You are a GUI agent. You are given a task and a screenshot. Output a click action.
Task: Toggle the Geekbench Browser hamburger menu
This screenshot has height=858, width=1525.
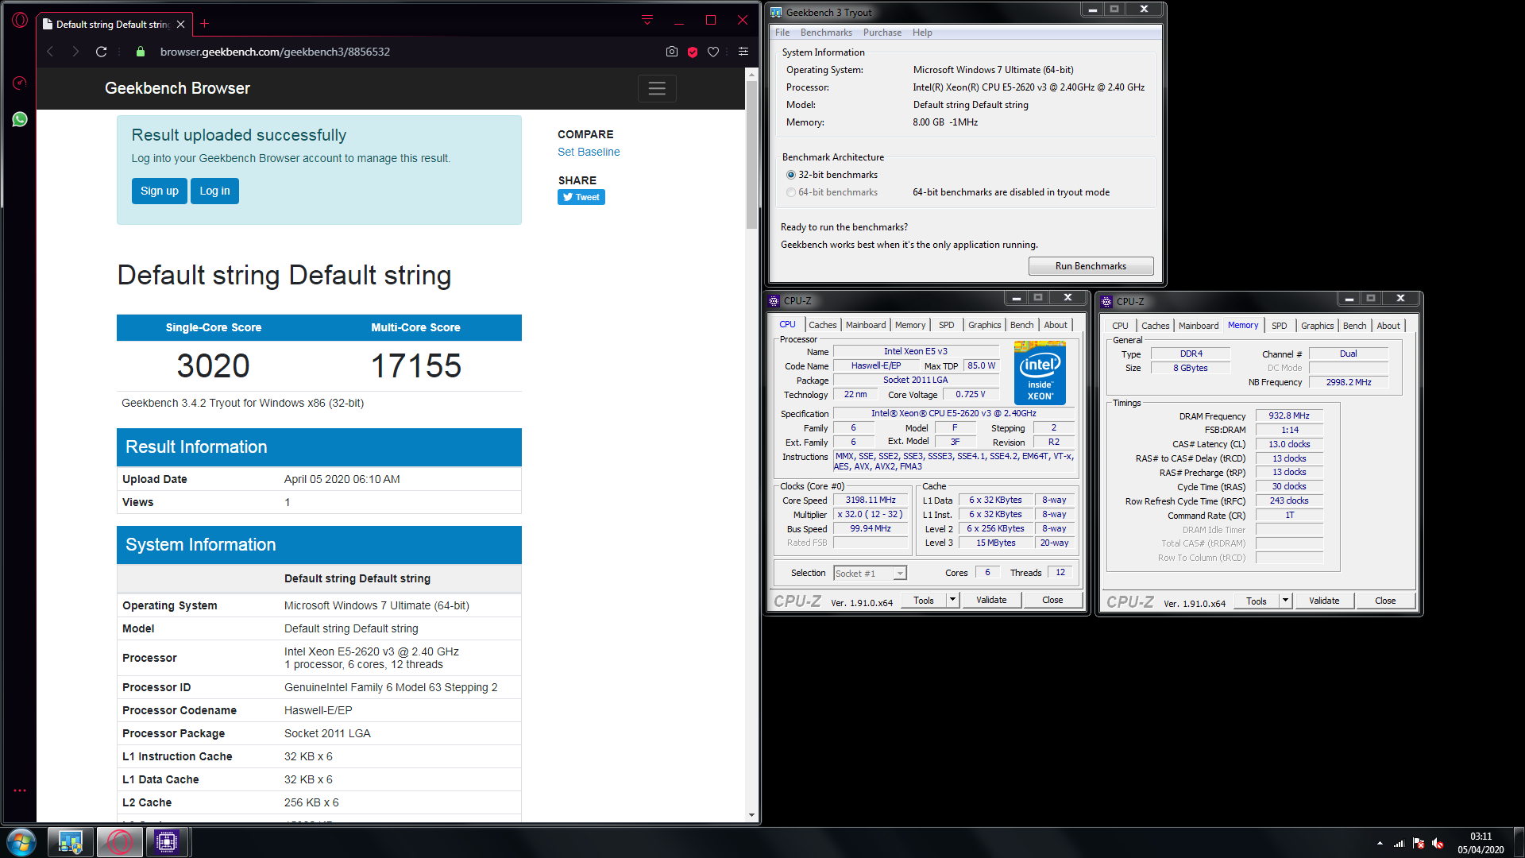pyautogui.click(x=657, y=88)
